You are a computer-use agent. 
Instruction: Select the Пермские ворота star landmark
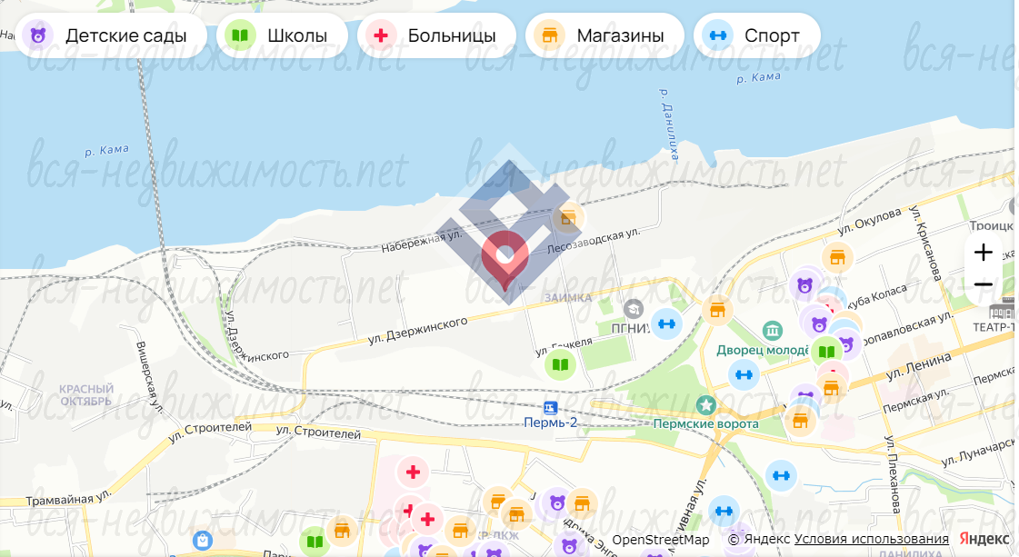point(705,405)
